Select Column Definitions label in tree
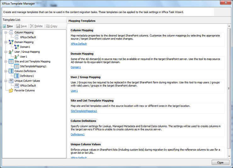Viewport: 233px width, 168px height. coord(25,71)
